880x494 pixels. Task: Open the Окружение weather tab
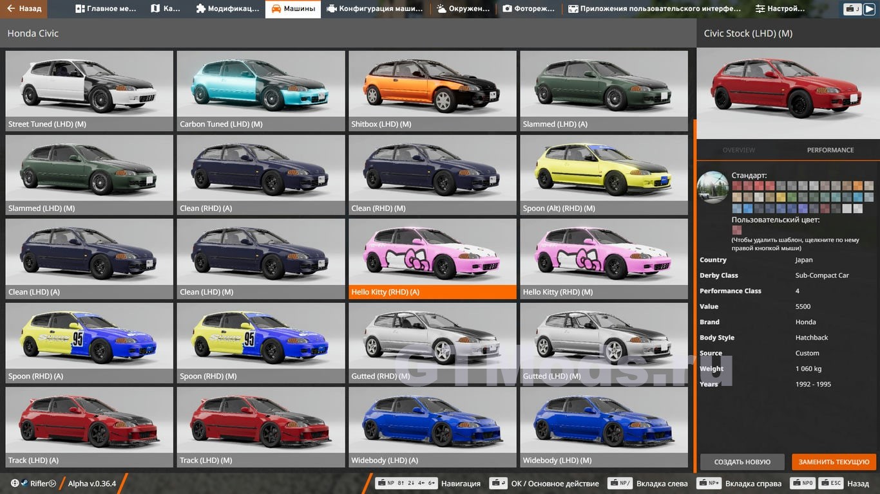[x=462, y=9]
